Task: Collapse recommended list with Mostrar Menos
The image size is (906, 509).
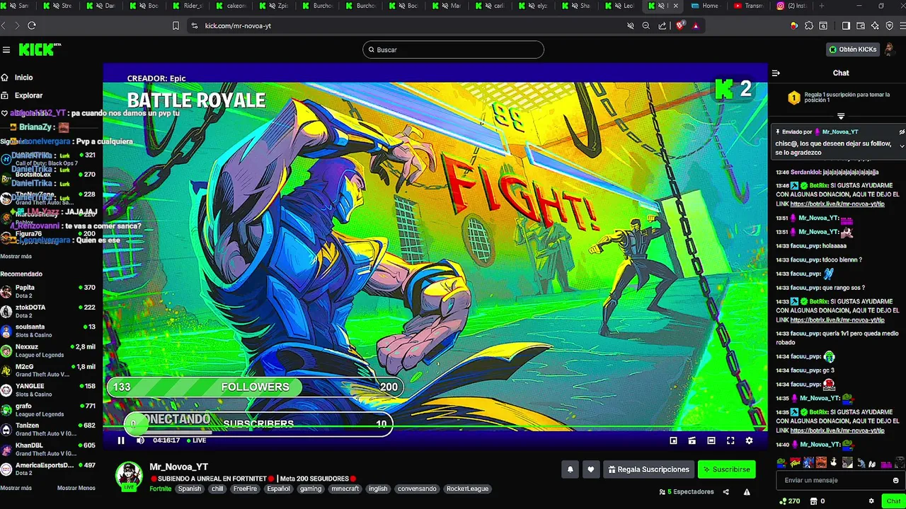Action: click(x=76, y=488)
